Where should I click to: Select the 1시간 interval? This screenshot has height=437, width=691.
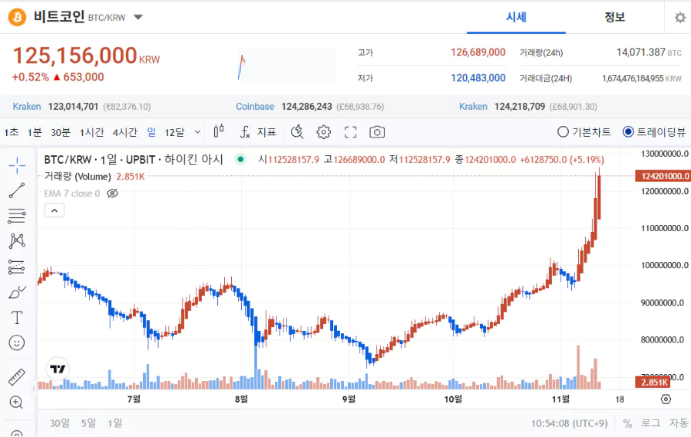coord(91,132)
